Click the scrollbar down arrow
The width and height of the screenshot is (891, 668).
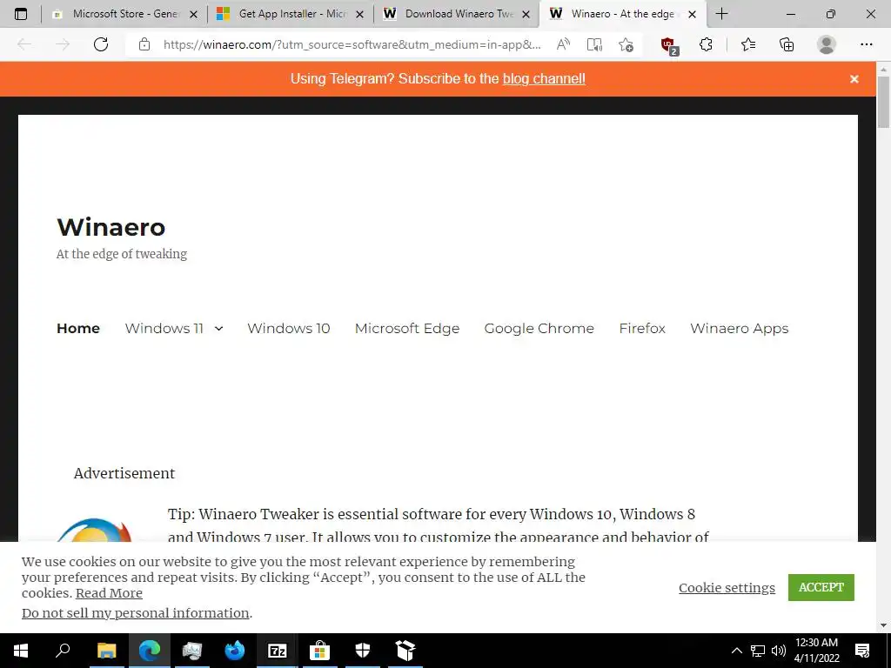pos(883,625)
